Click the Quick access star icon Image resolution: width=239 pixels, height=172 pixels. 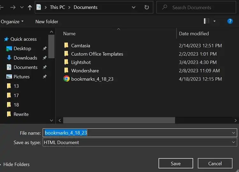[6, 39]
